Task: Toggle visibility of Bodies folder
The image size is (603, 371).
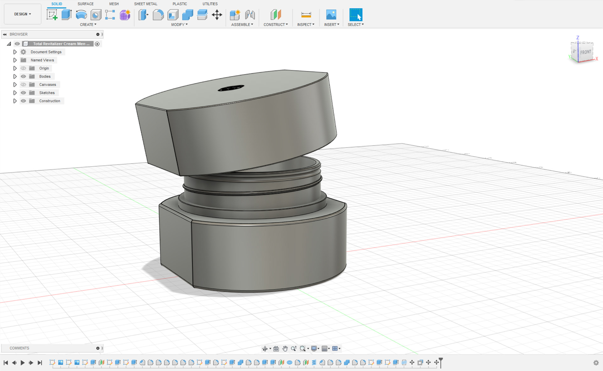Action: (24, 77)
